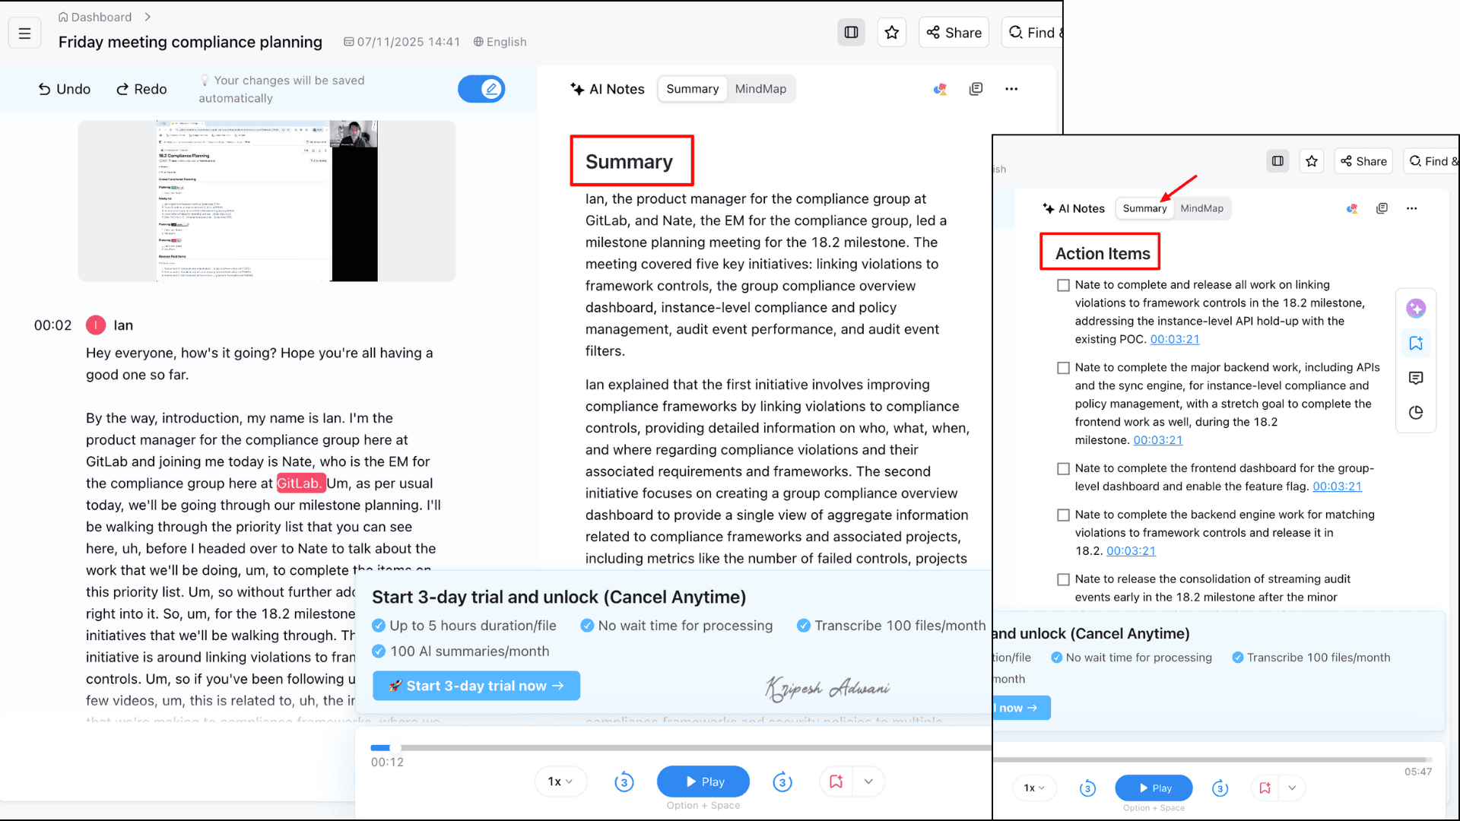Switch to the MindMap tab
This screenshot has height=821, width=1460.
pyautogui.click(x=760, y=89)
